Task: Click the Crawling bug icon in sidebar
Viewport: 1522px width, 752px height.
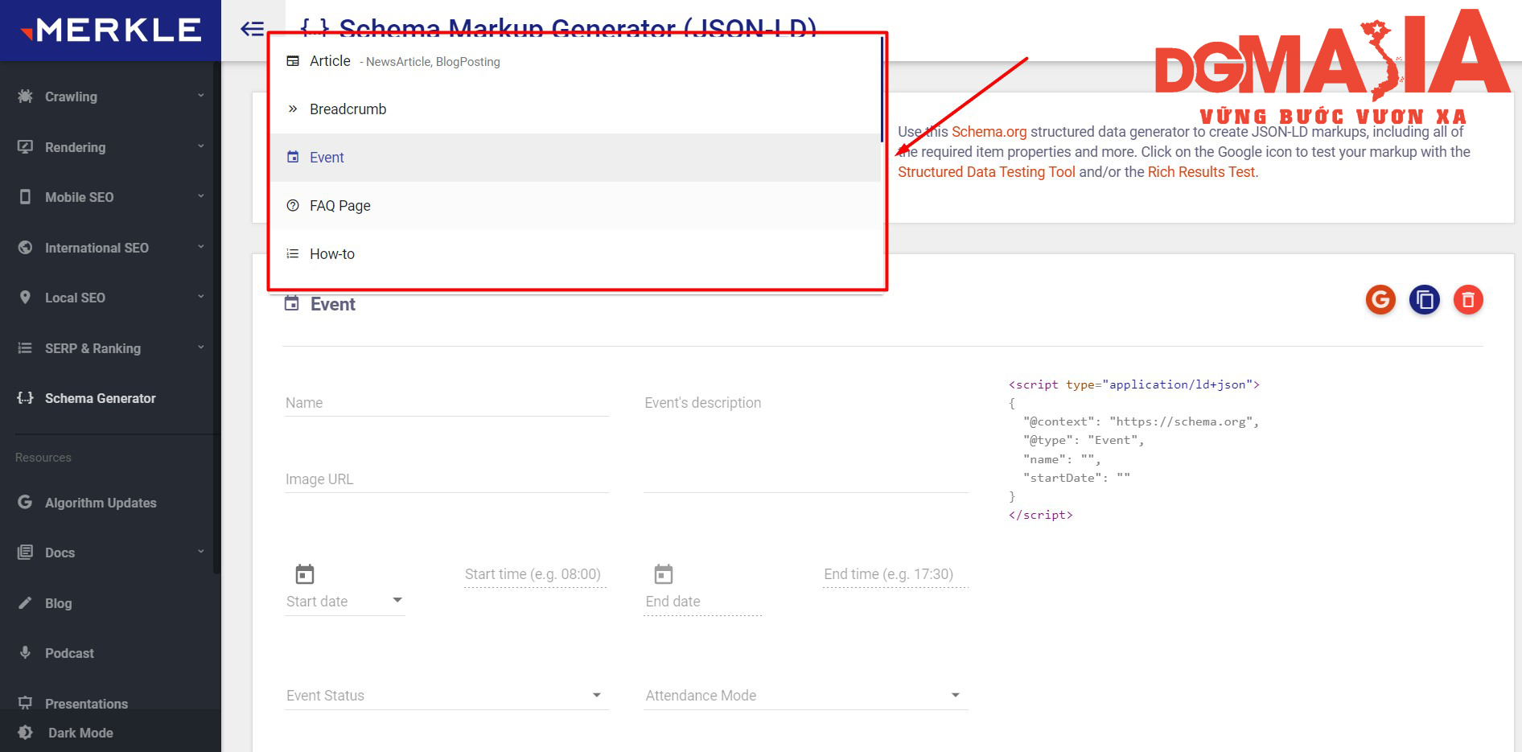Action: [x=26, y=97]
